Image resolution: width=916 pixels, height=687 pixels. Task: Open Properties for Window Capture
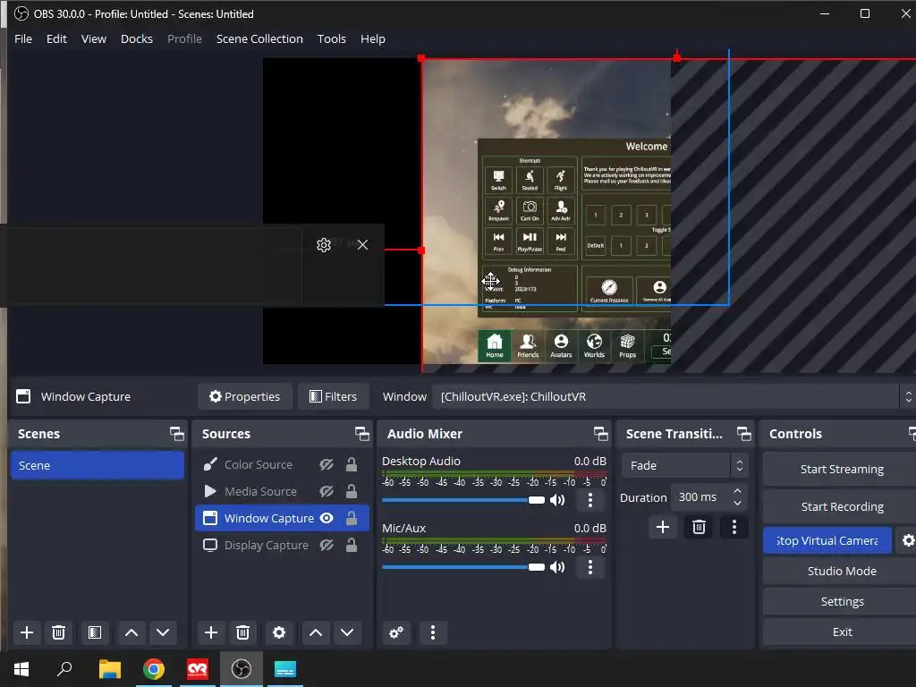coord(245,396)
